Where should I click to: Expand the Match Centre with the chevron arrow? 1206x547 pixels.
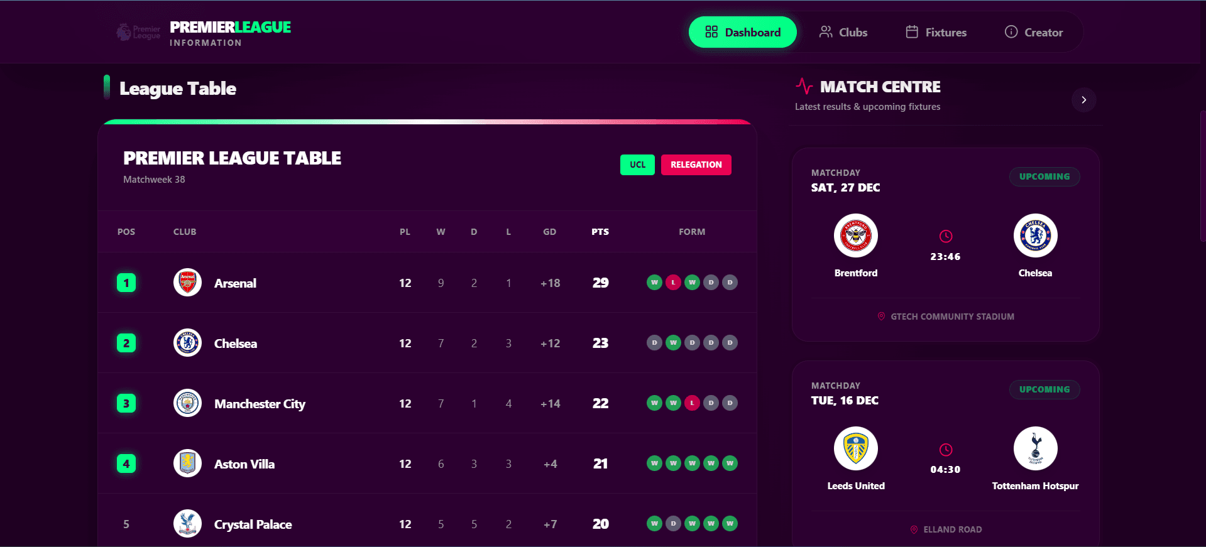click(1083, 100)
